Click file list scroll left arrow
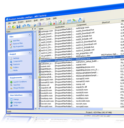Image resolution: width=124 pixels, height=128 pixels. click(x=39, y=109)
